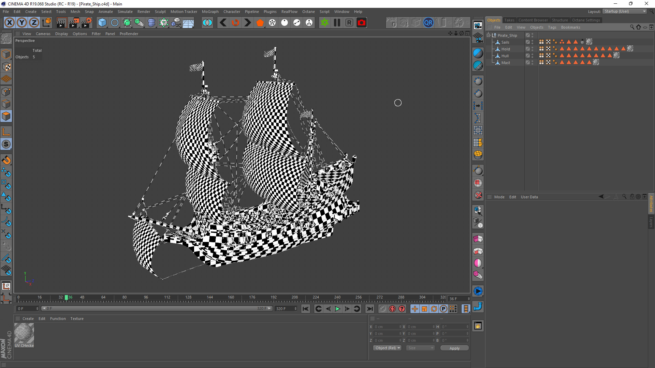This screenshot has width=655, height=368.
Task: Click the Go to End of timeline button
Action: coord(369,309)
